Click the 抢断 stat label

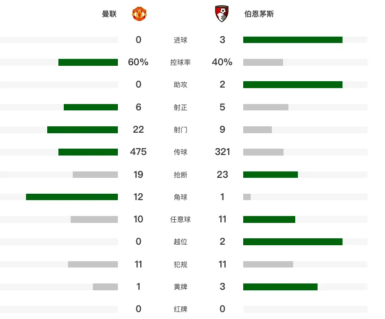coord(181,175)
